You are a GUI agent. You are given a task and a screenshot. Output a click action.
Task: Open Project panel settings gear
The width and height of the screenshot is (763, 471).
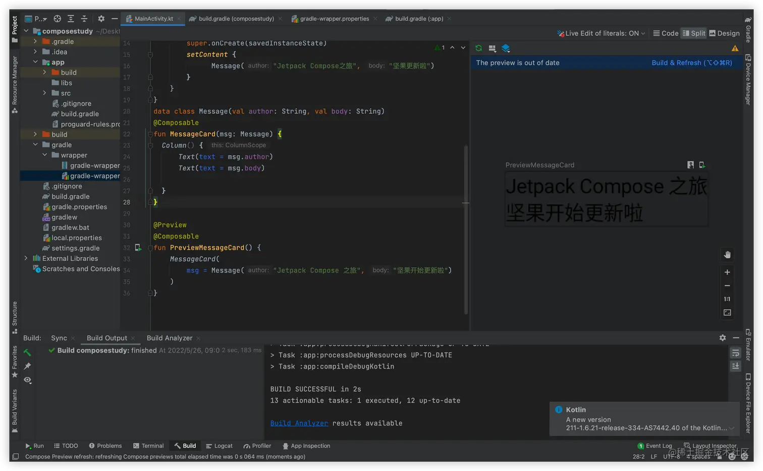[x=101, y=19]
